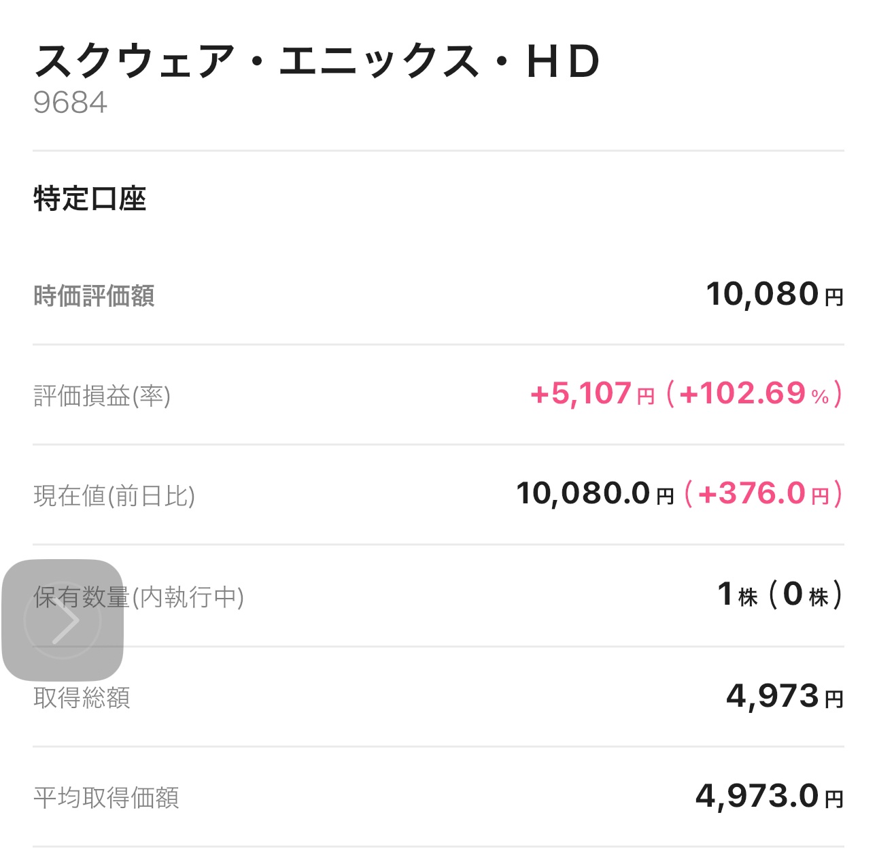The image size is (877, 853).
Task: Tap the 時価評価額 row yen symbol
Action: [834, 298]
